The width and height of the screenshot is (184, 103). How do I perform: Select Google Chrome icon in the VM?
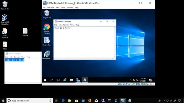pos(47,29)
